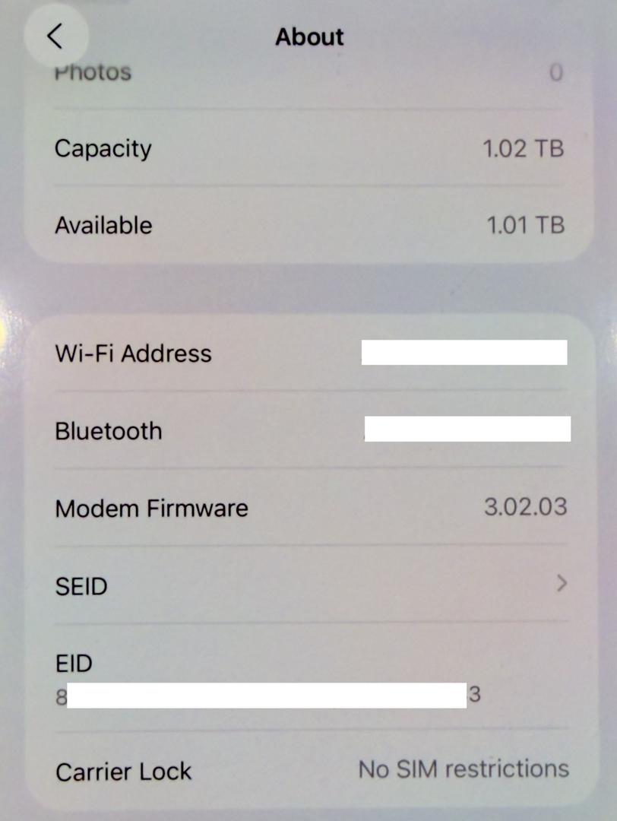Tap the Modem Firmware label
Image resolution: width=617 pixels, height=821 pixels.
click(151, 508)
